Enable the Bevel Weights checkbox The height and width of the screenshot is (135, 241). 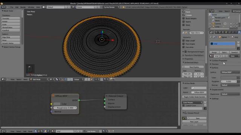[x=183, y=18]
